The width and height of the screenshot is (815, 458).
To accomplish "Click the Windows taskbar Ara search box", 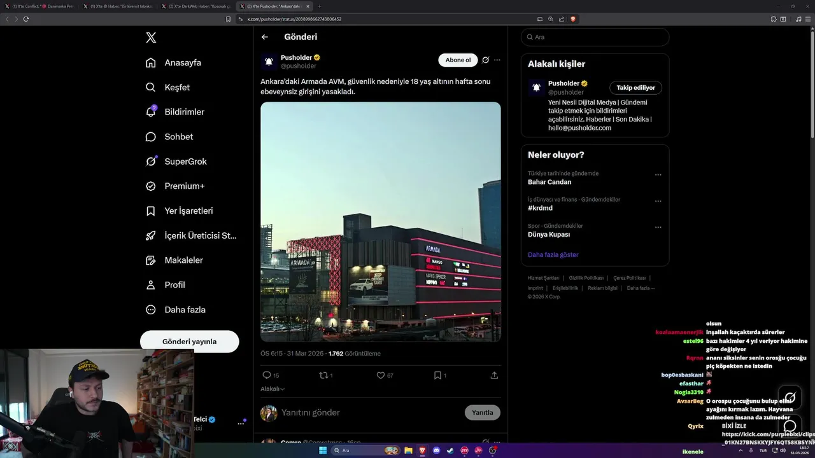I will click(365, 450).
